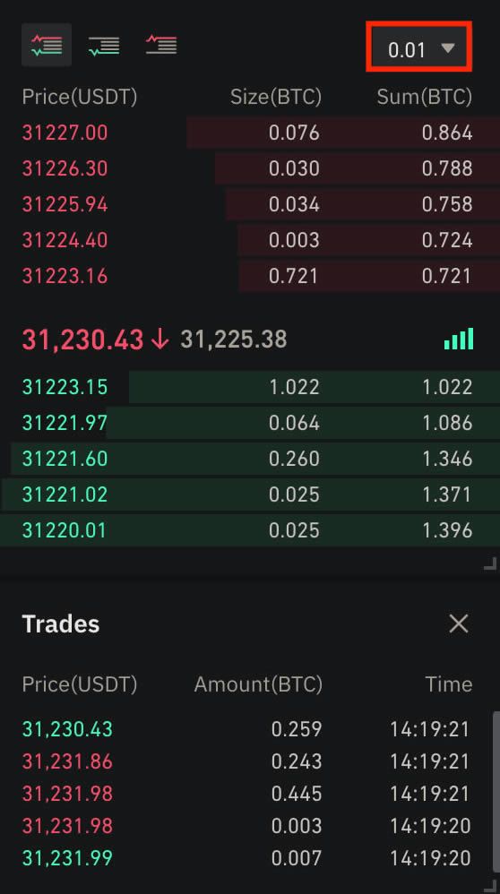This screenshot has width=500, height=894.
Task: Select combined buy and sell order book view
Action: pos(47,45)
